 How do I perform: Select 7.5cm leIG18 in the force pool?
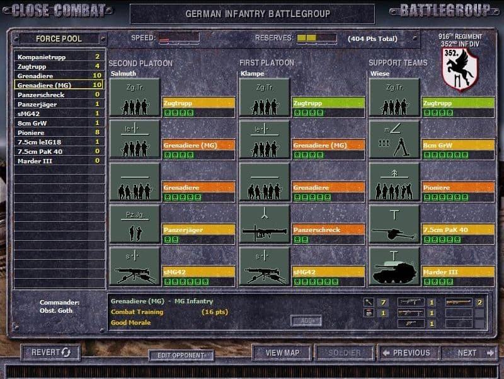[x=59, y=142]
